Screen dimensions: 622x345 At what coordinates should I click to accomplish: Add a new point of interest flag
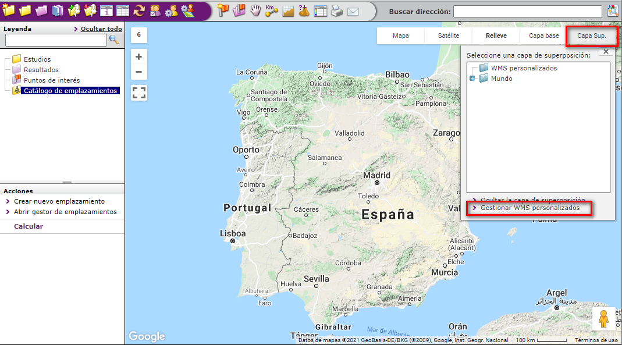coord(223,10)
